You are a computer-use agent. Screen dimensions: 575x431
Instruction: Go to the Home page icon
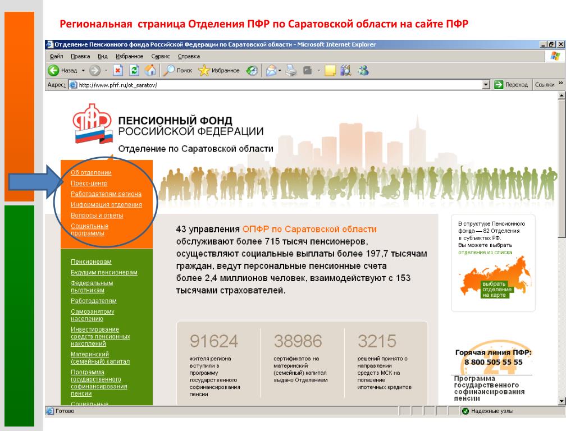pyautogui.click(x=150, y=70)
